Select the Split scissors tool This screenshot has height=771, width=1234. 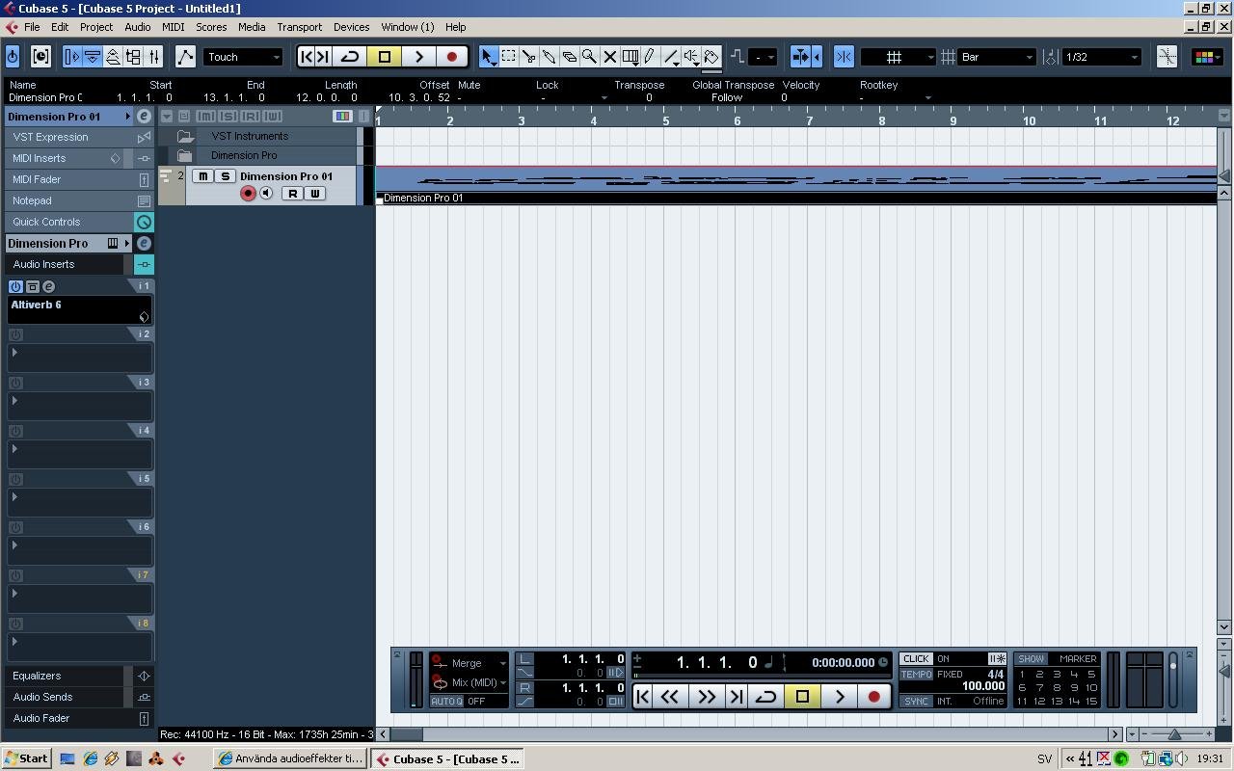click(528, 57)
